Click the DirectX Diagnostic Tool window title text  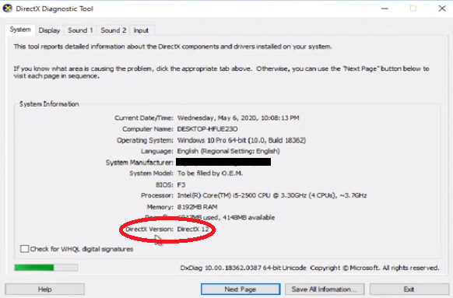54,9
